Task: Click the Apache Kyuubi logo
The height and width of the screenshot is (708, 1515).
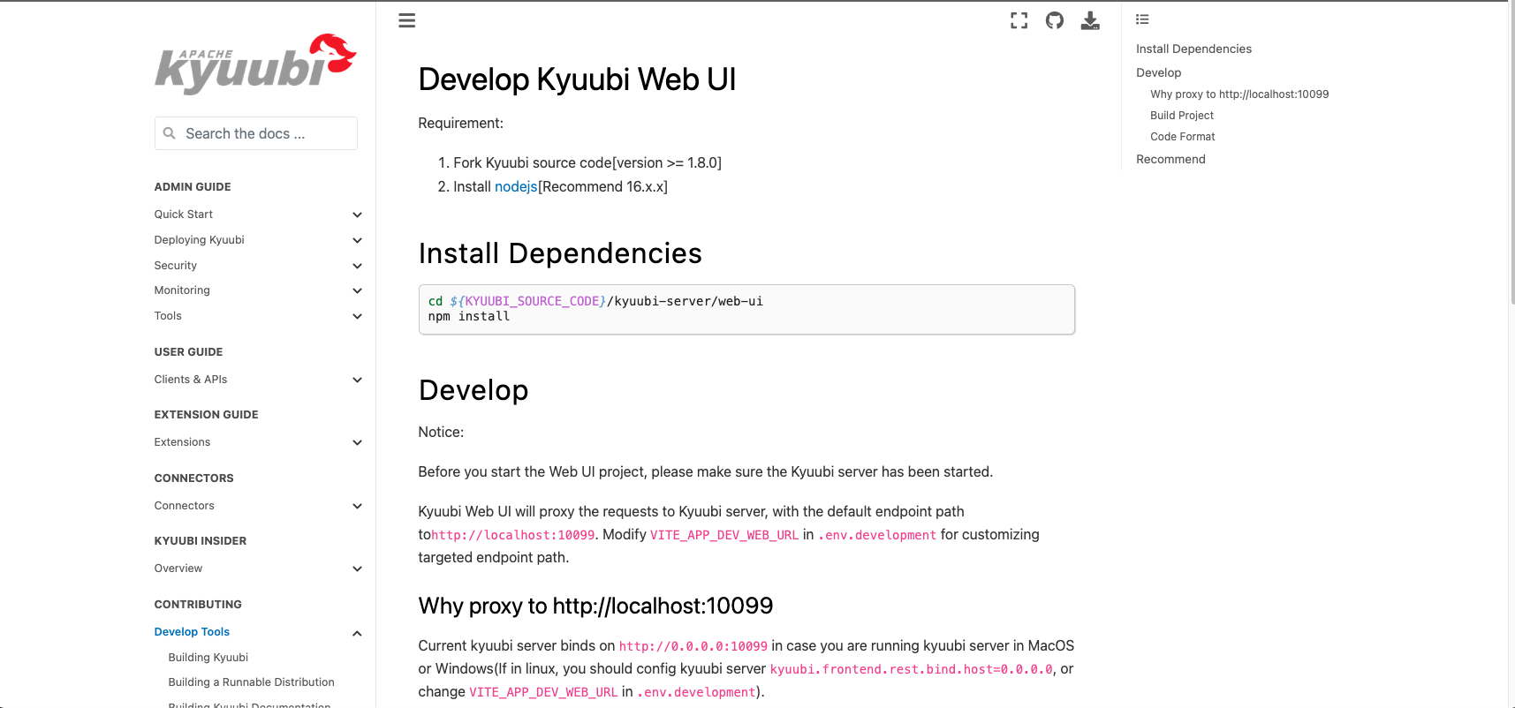Action: [x=255, y=64]
